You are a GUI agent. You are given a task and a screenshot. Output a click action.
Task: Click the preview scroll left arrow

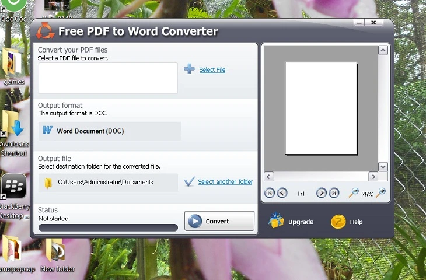(268, 177)
